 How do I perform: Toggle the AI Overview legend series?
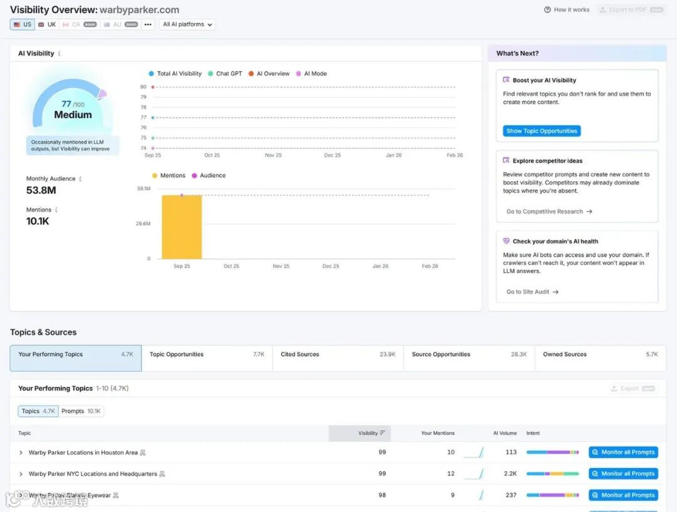coord(269,74)
